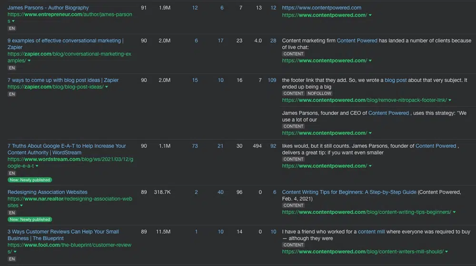Open James Parsons - Author Biography link
The image size is (476, 266).
coord(48,8)
